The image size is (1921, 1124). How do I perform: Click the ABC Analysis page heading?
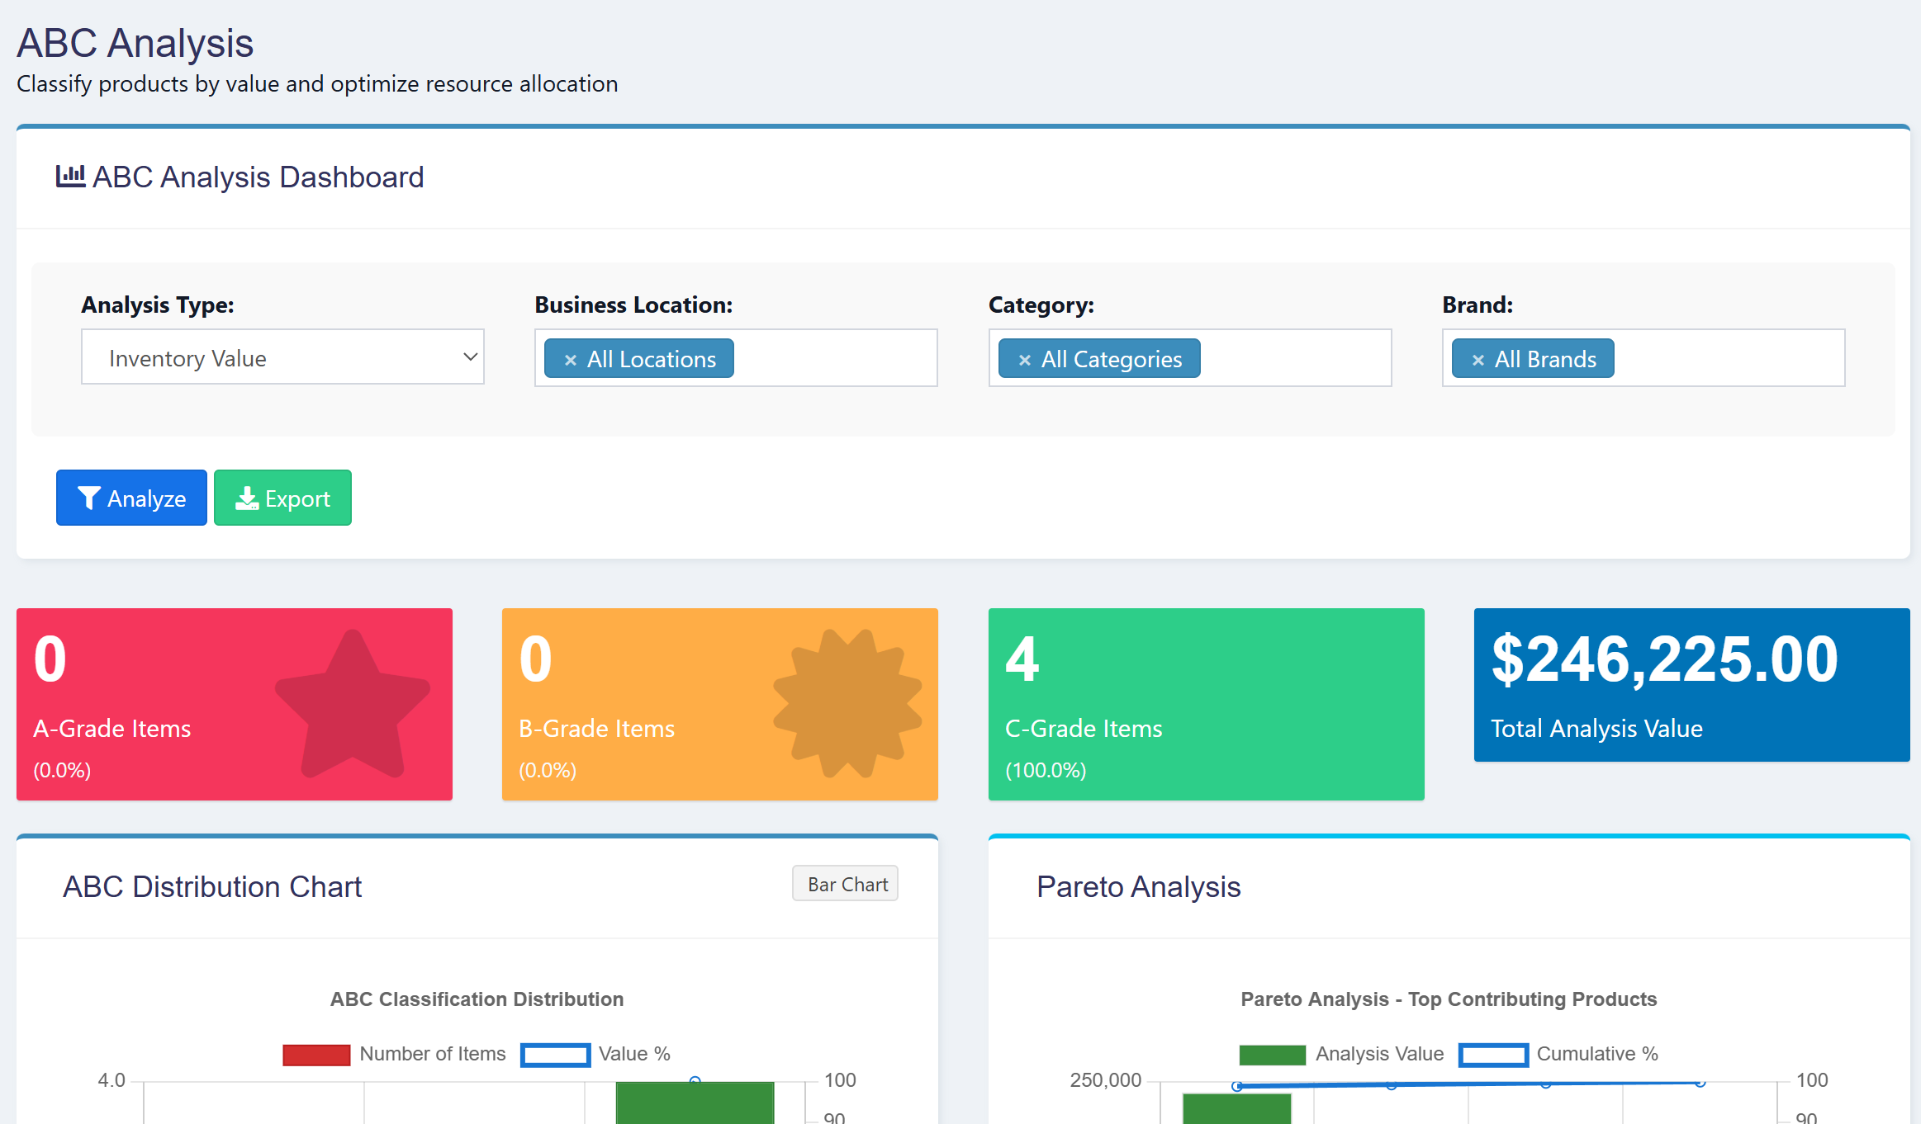coord(135,43)
